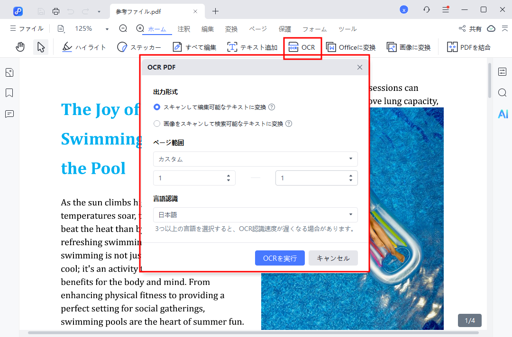Open the bookmarks panel icon
512x337 pixels.
tap(9, 93)
